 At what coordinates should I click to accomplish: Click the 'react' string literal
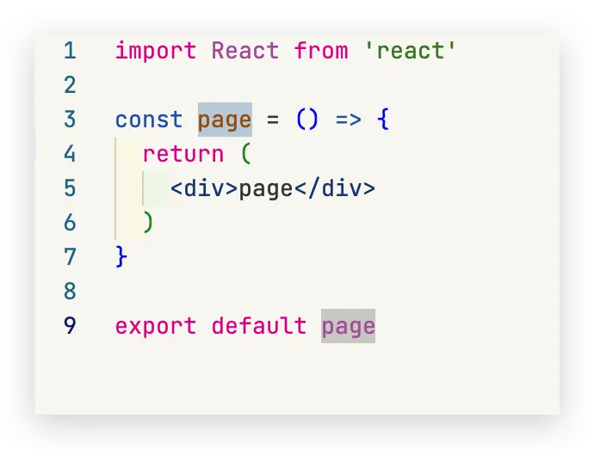410,51
